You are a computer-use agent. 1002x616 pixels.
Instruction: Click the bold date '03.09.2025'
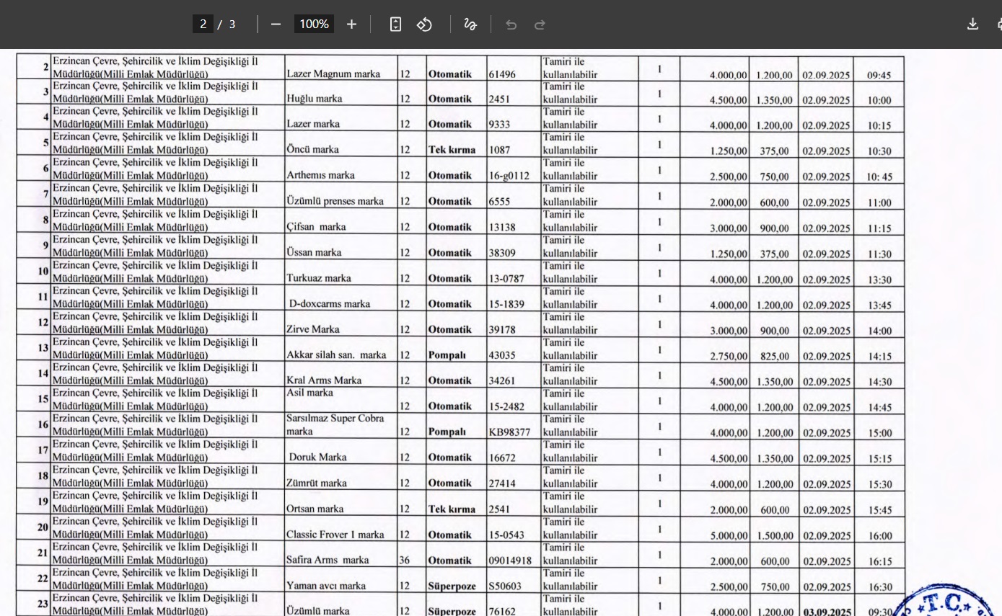[x=827, y=612]
